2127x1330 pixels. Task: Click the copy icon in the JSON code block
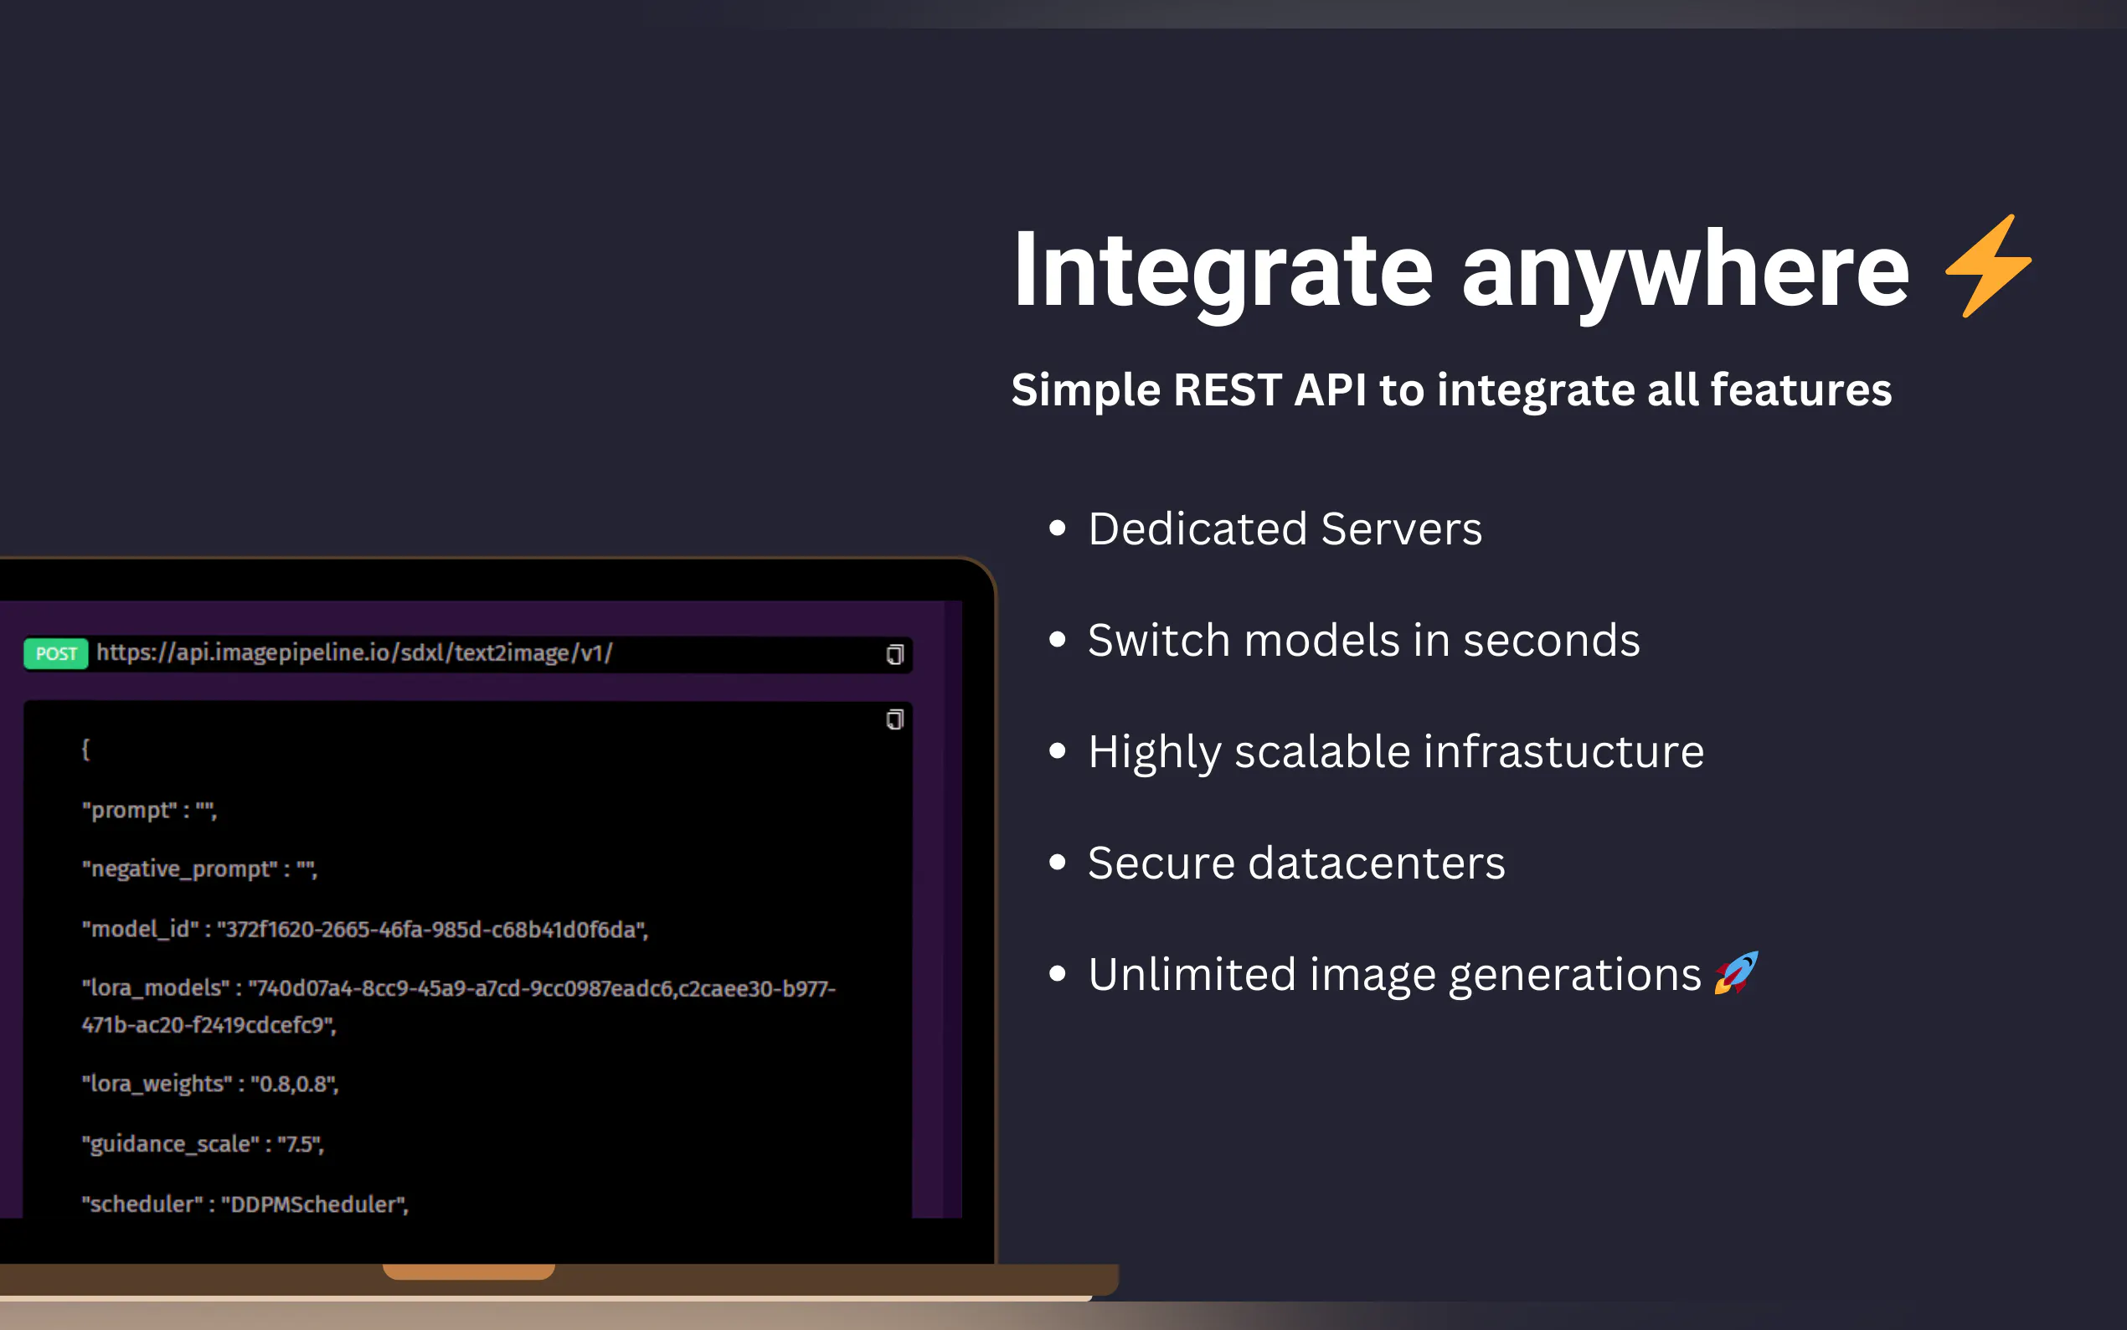tap(894, 719)
